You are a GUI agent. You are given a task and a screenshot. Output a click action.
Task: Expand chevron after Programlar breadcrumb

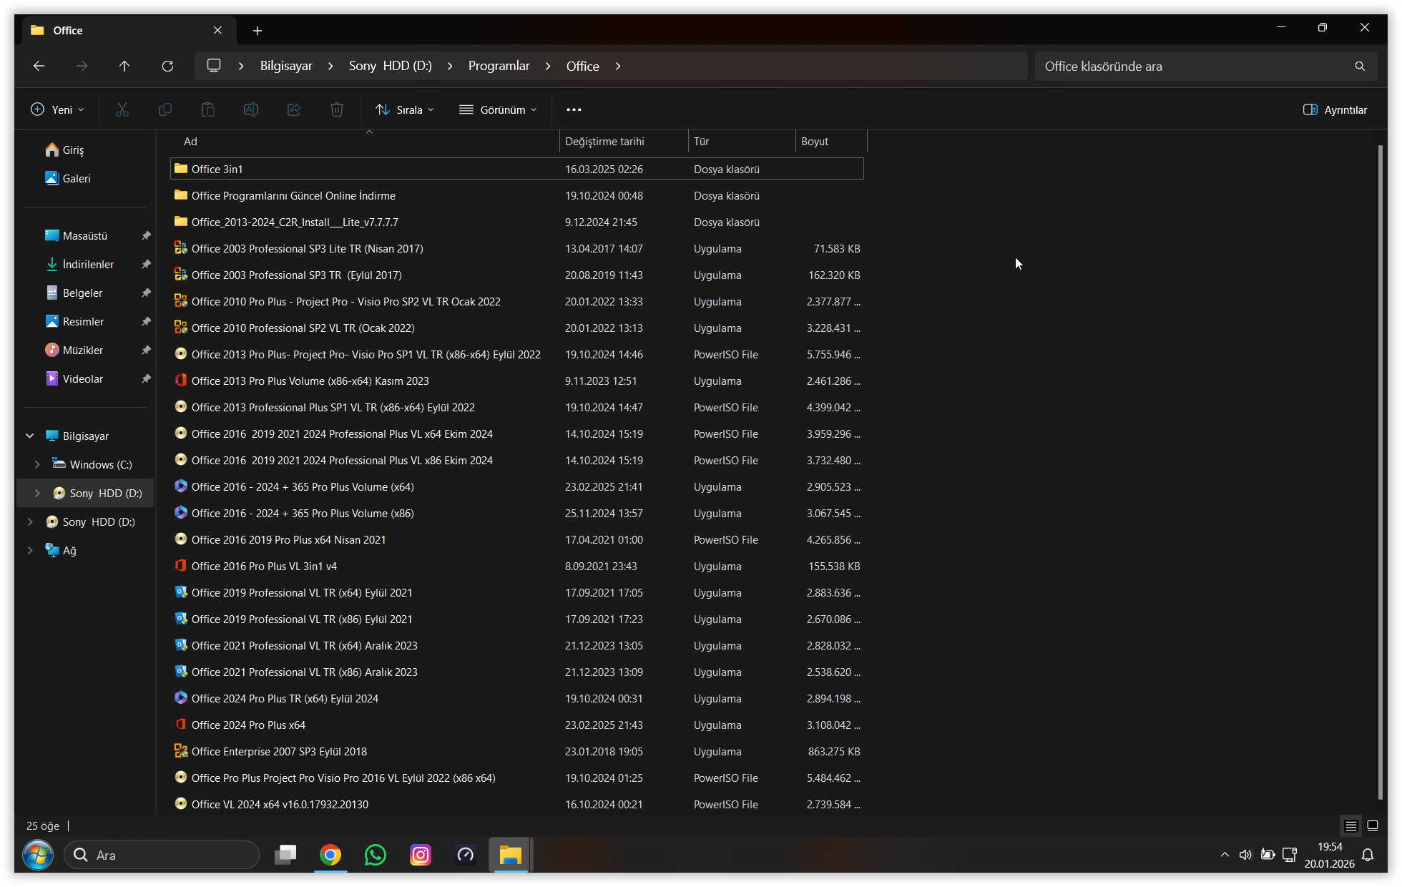[548, 66]
